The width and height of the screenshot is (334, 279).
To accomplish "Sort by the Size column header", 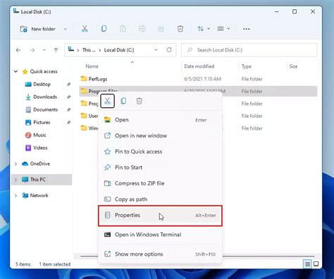I will (293, 66).
